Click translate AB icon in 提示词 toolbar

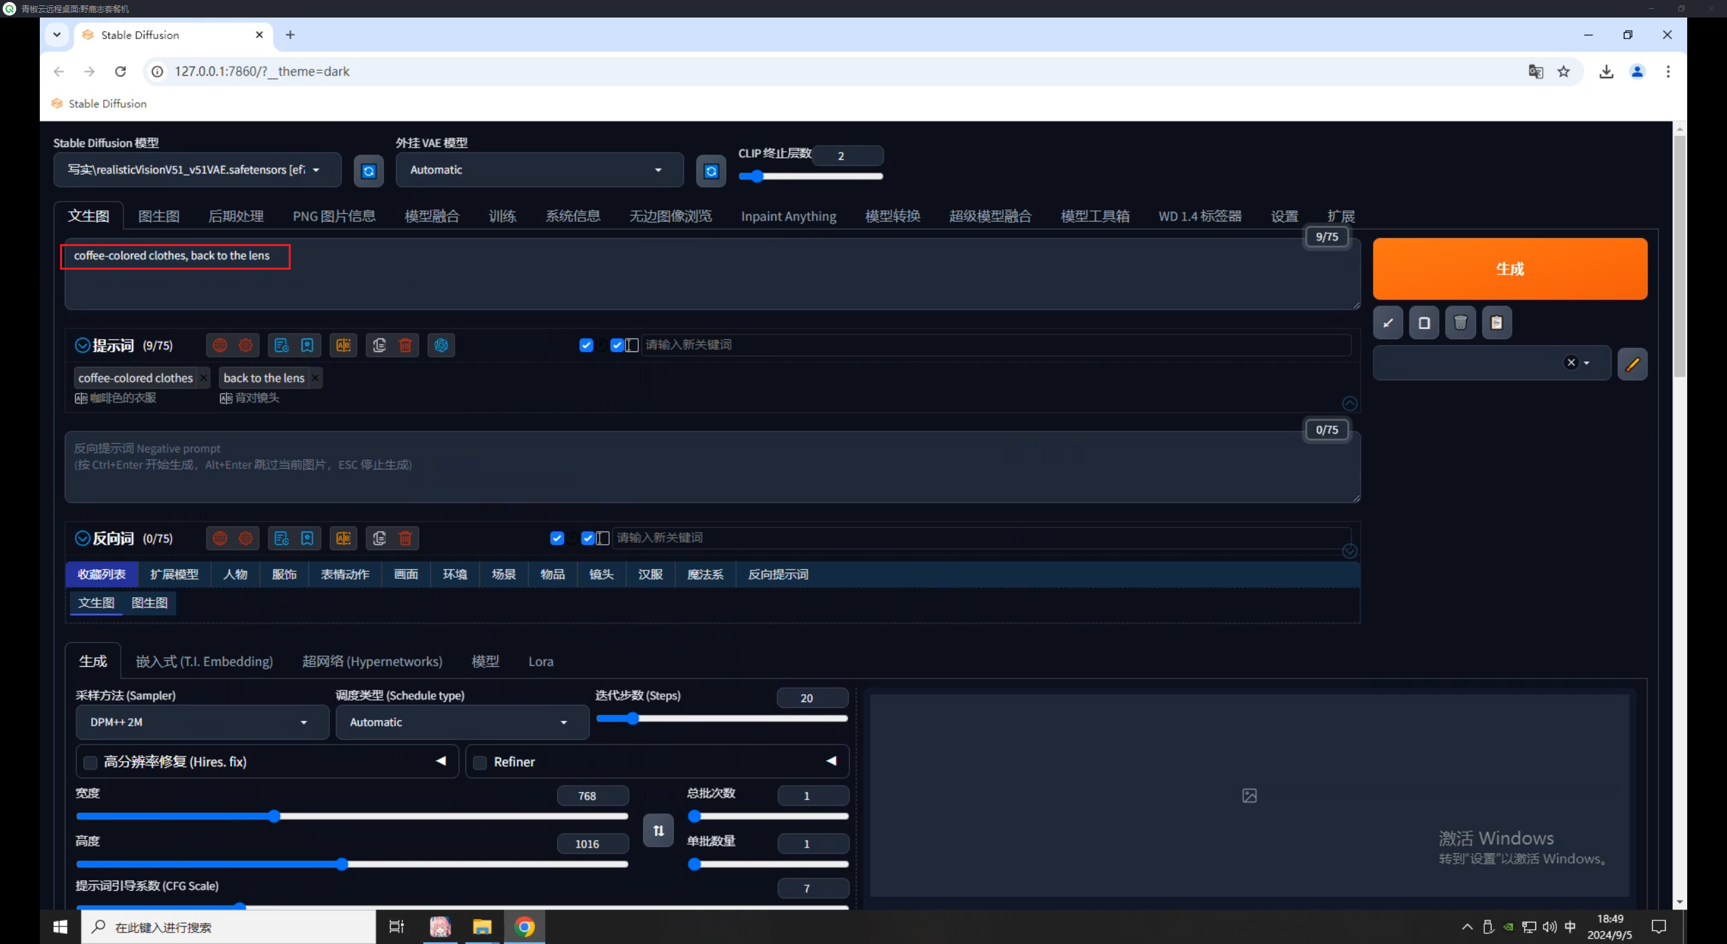click(x=343, y=345)
